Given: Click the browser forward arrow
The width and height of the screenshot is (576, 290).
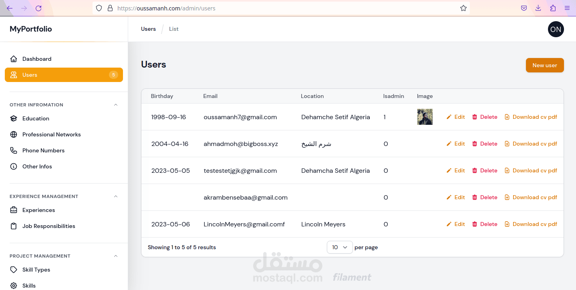Looking at the screenshot, I should coord(24,8).
